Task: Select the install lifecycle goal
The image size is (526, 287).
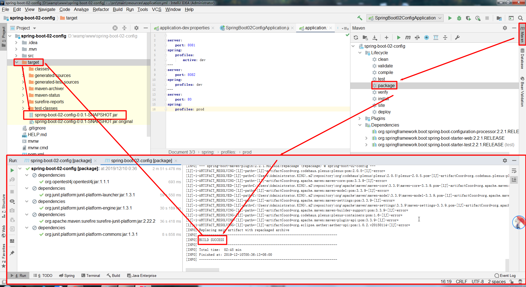Action: tap(383, 99)
